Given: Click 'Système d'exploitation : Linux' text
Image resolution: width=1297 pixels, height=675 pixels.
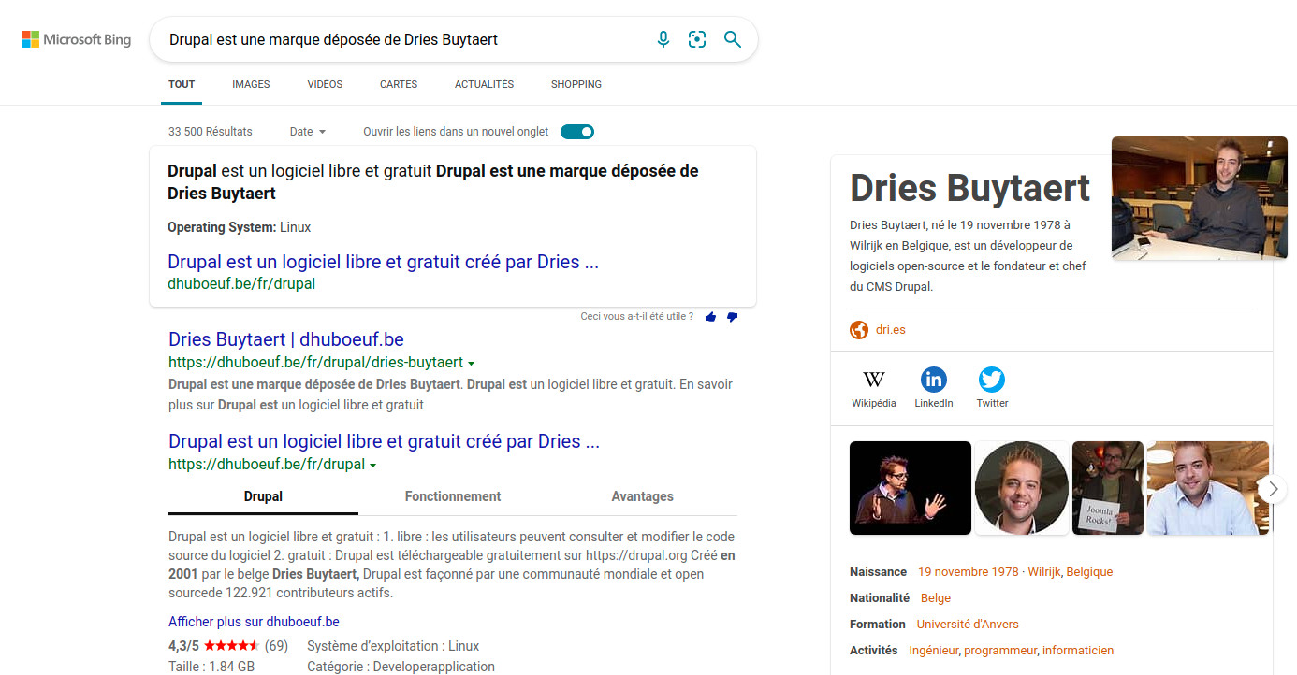Looking at the screenshot, I should tap(393, 646).
